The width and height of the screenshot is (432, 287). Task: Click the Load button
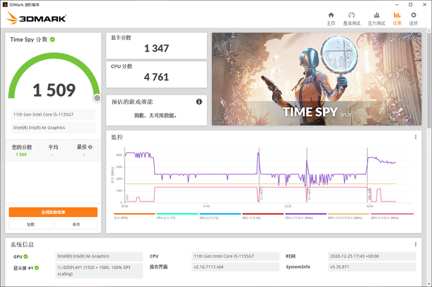(x=30, y=225)
